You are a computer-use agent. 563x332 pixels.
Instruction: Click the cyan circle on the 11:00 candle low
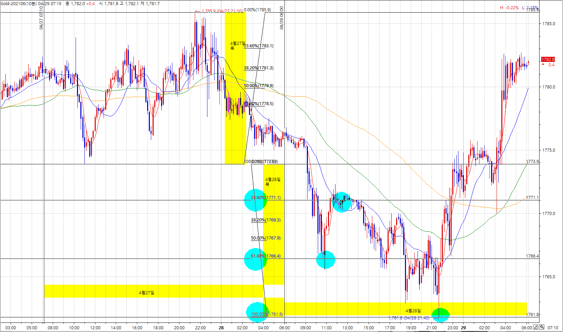coord(326,260)
